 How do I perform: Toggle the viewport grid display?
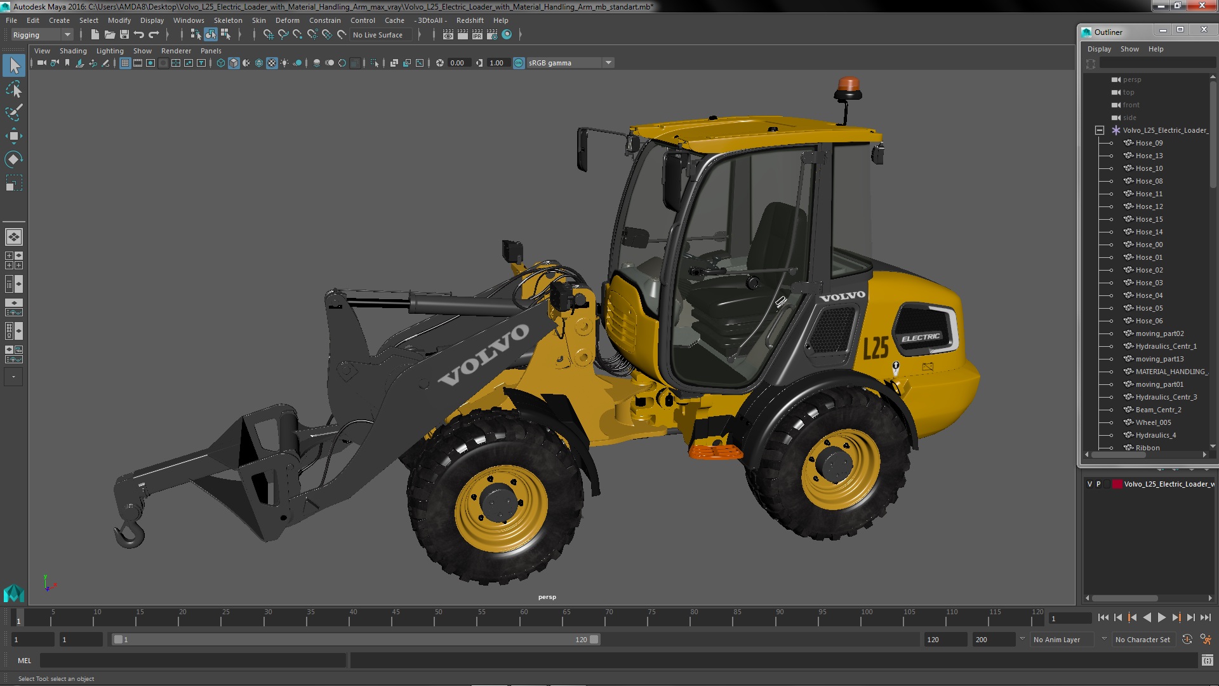(x=124, y=63)
